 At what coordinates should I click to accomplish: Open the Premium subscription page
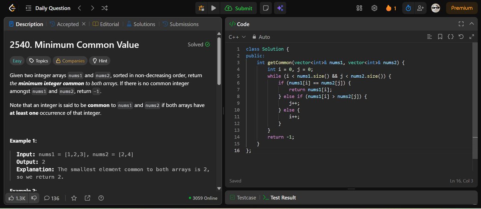tap(462, 8)
